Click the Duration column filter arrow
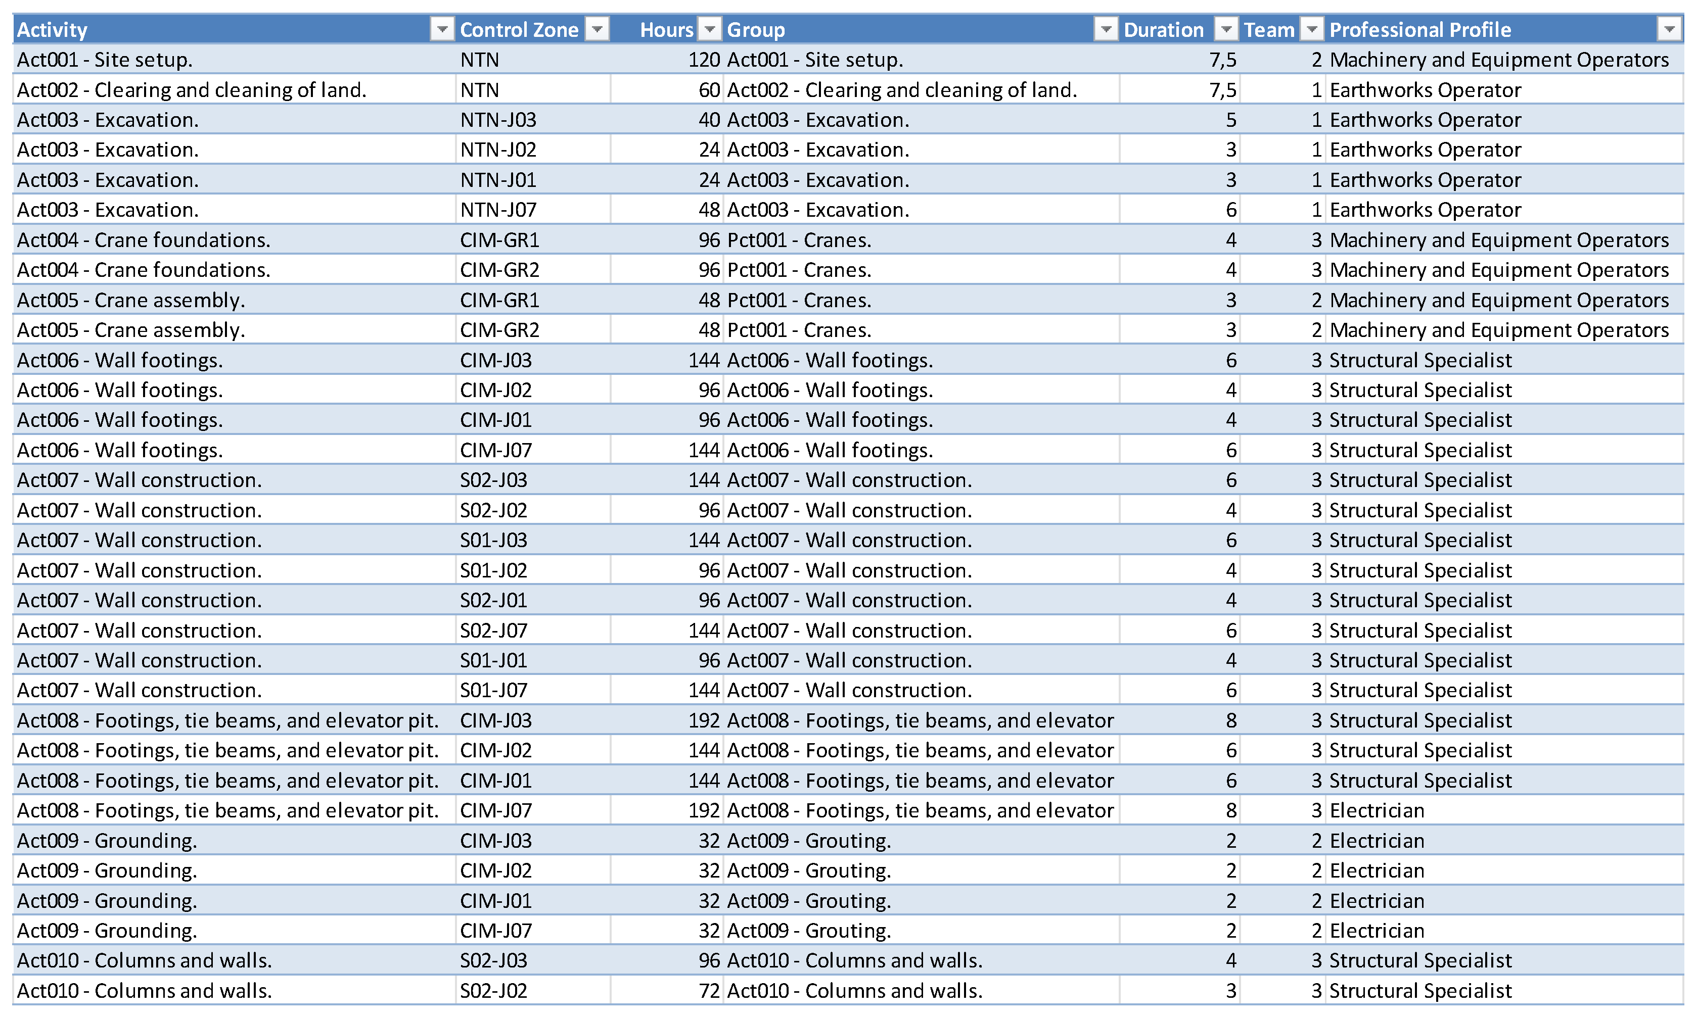 click(1226, 29)
